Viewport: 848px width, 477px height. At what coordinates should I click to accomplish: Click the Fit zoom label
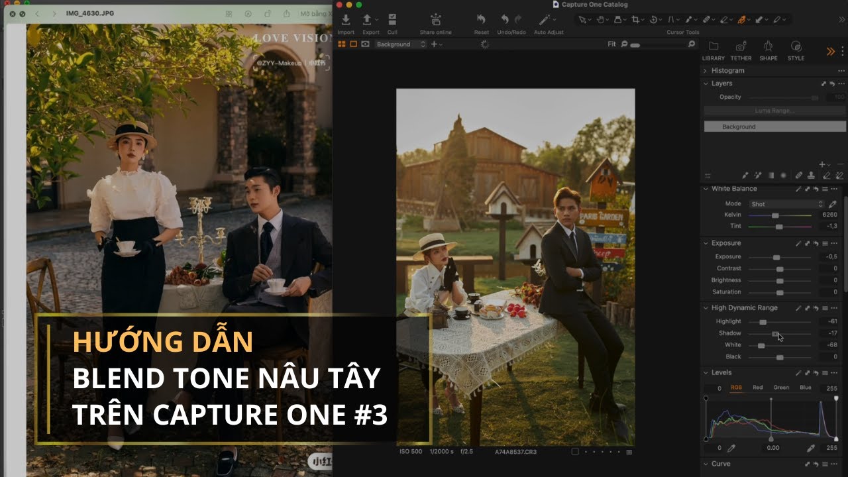coord(611,44)
